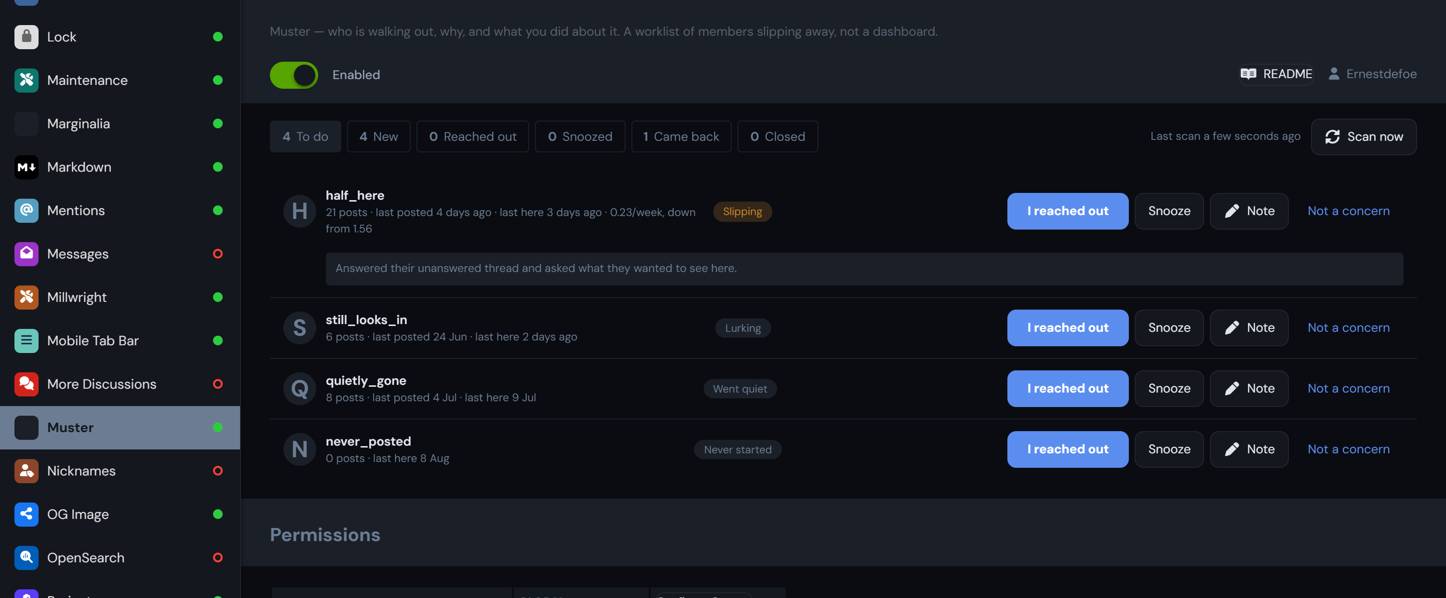The image size is (1446, 598).
Task: Switch to the New filter tab
Action: (x=378, y=136)
